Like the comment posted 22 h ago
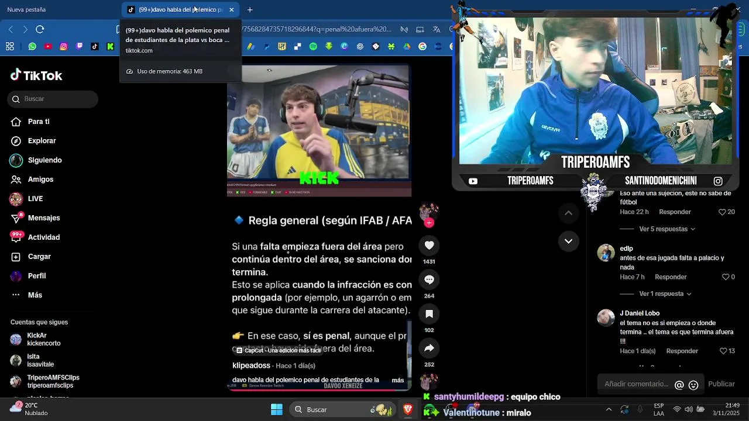 (x=722, y=212)
